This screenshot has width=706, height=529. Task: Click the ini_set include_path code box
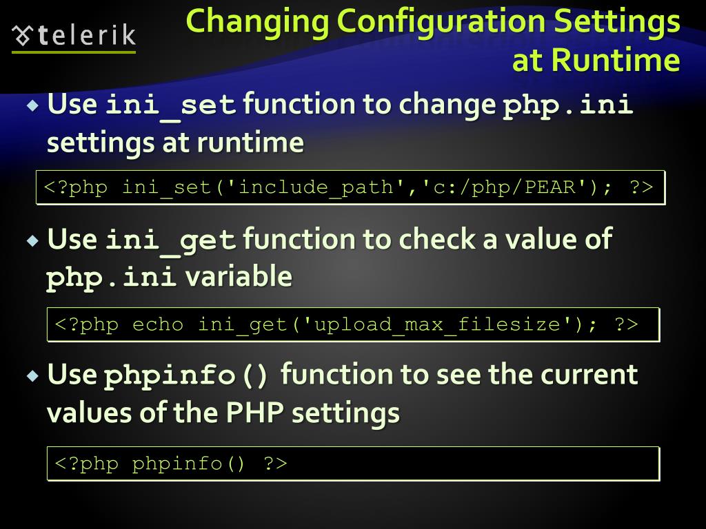click(350, 187)
